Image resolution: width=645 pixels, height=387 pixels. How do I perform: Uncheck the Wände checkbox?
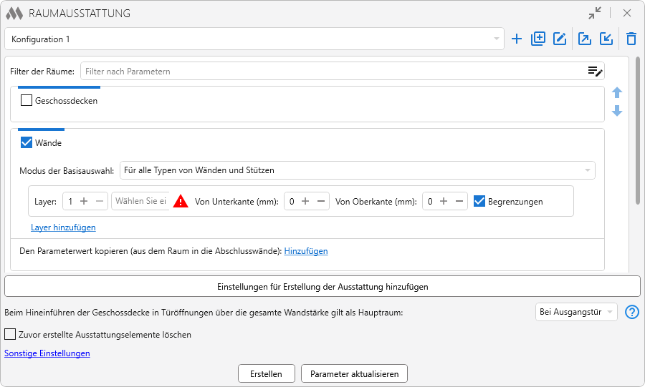pos(27,143)
